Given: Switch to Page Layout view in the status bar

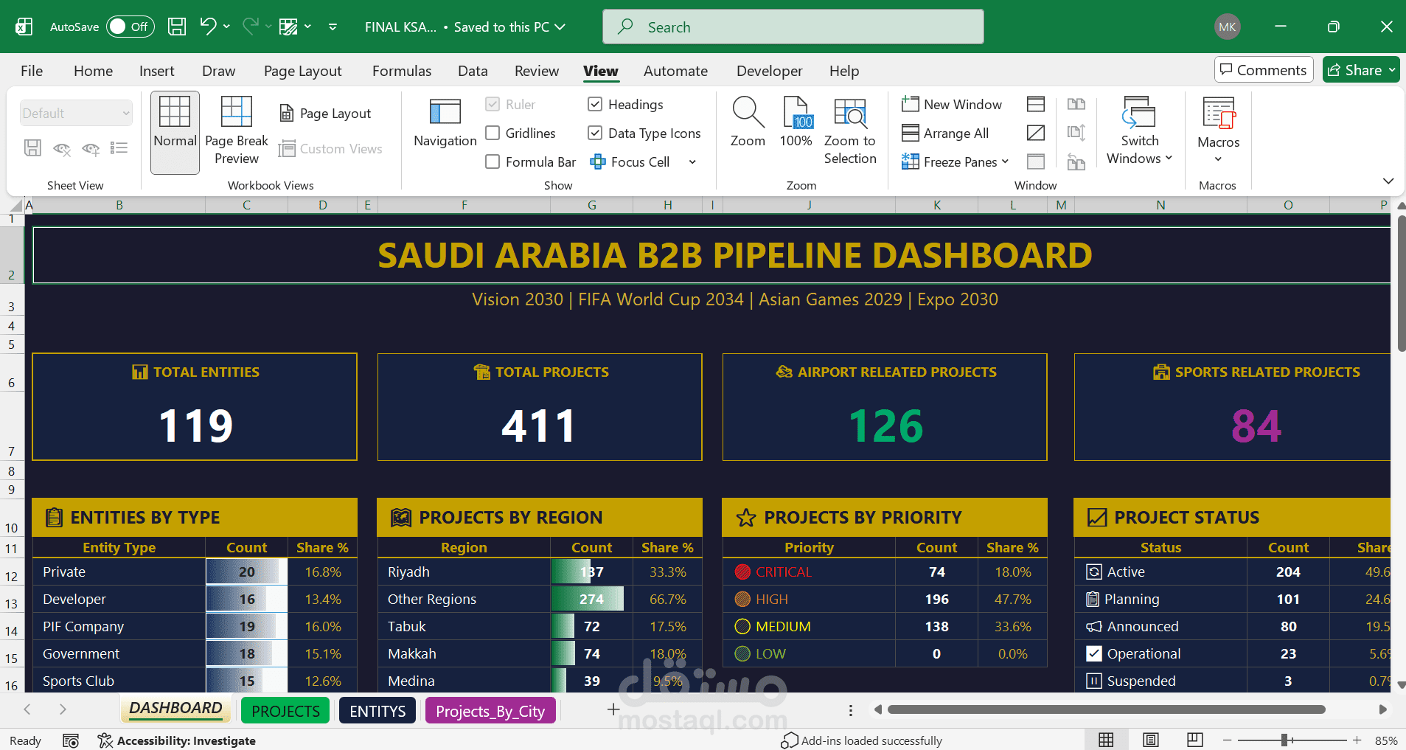Looking at the screenshot, I should tap(1151, 740).
